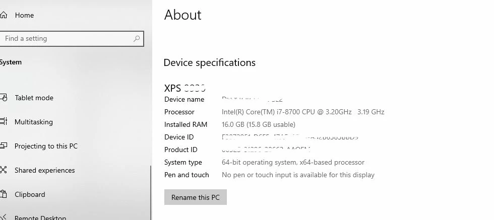Click the search magnifier icon
The width and height of the screenshot is (494, 220).
coord(137,39)
